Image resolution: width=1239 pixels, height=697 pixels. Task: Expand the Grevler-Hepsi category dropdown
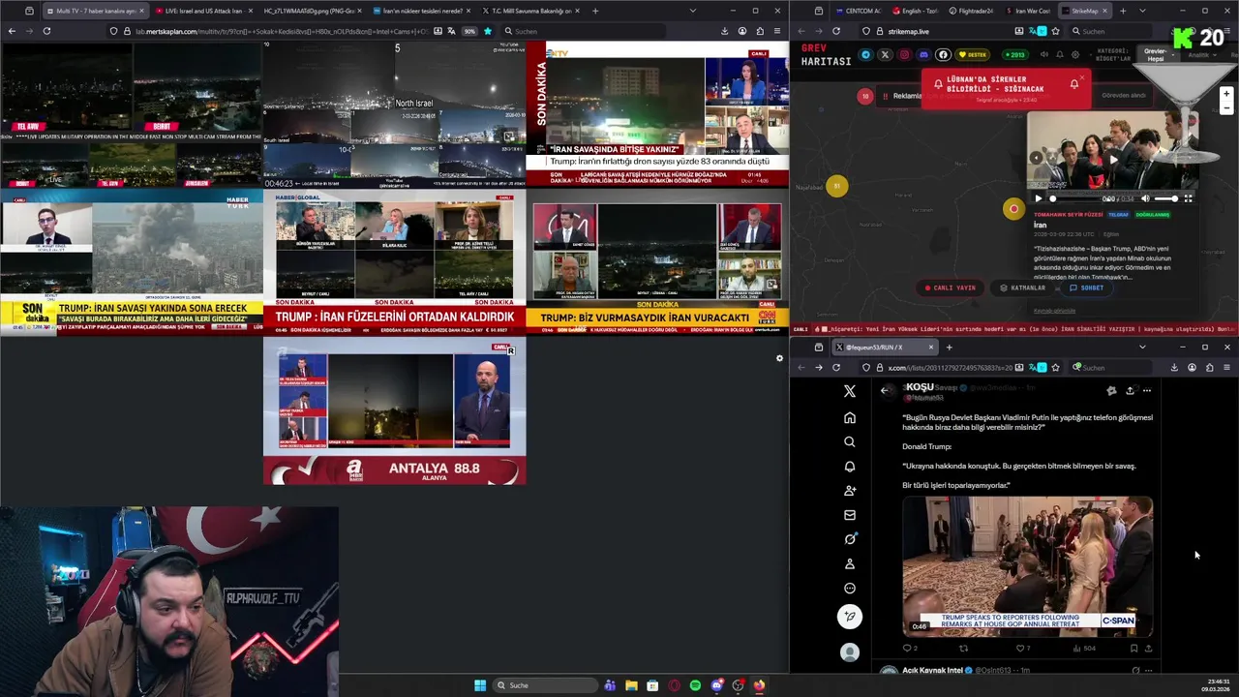[x=1157, y=54]
